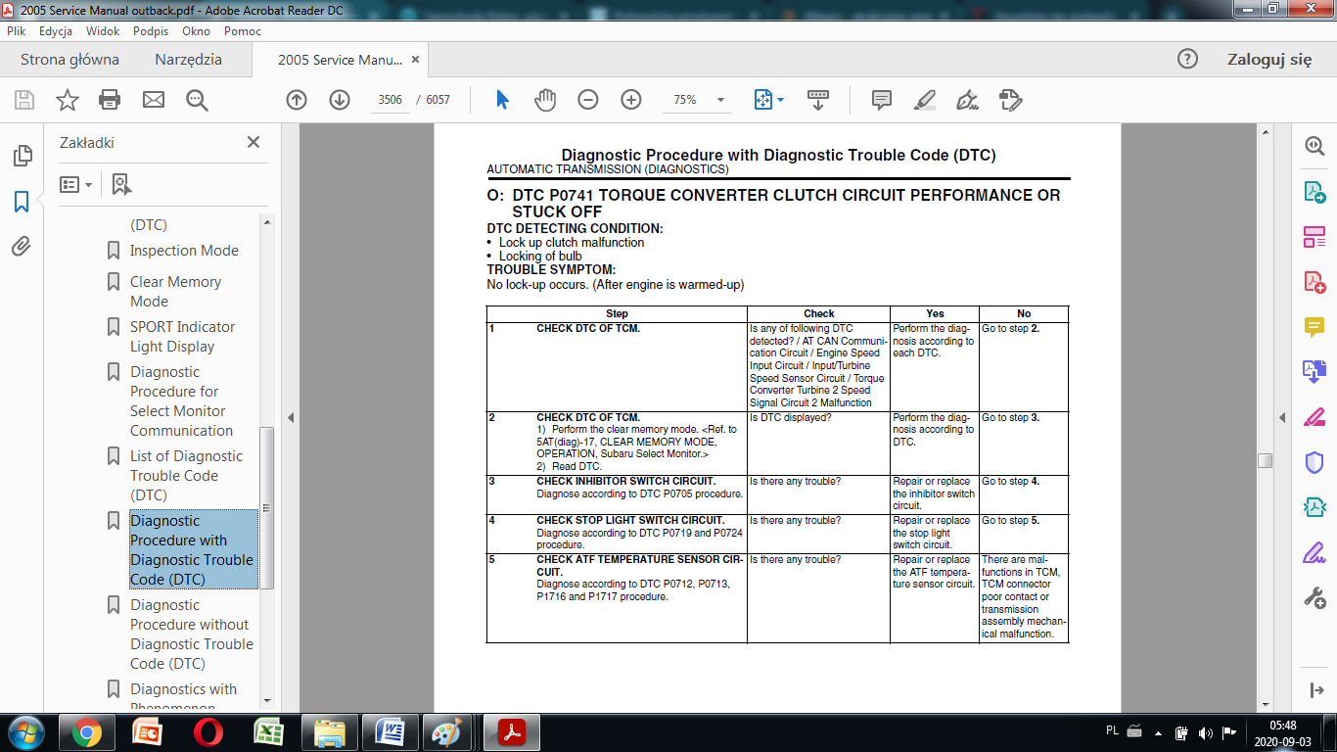Toggle the Bookmarks panel icon
The width and height of the screenshot is (1337, 752).
(22, 202)
